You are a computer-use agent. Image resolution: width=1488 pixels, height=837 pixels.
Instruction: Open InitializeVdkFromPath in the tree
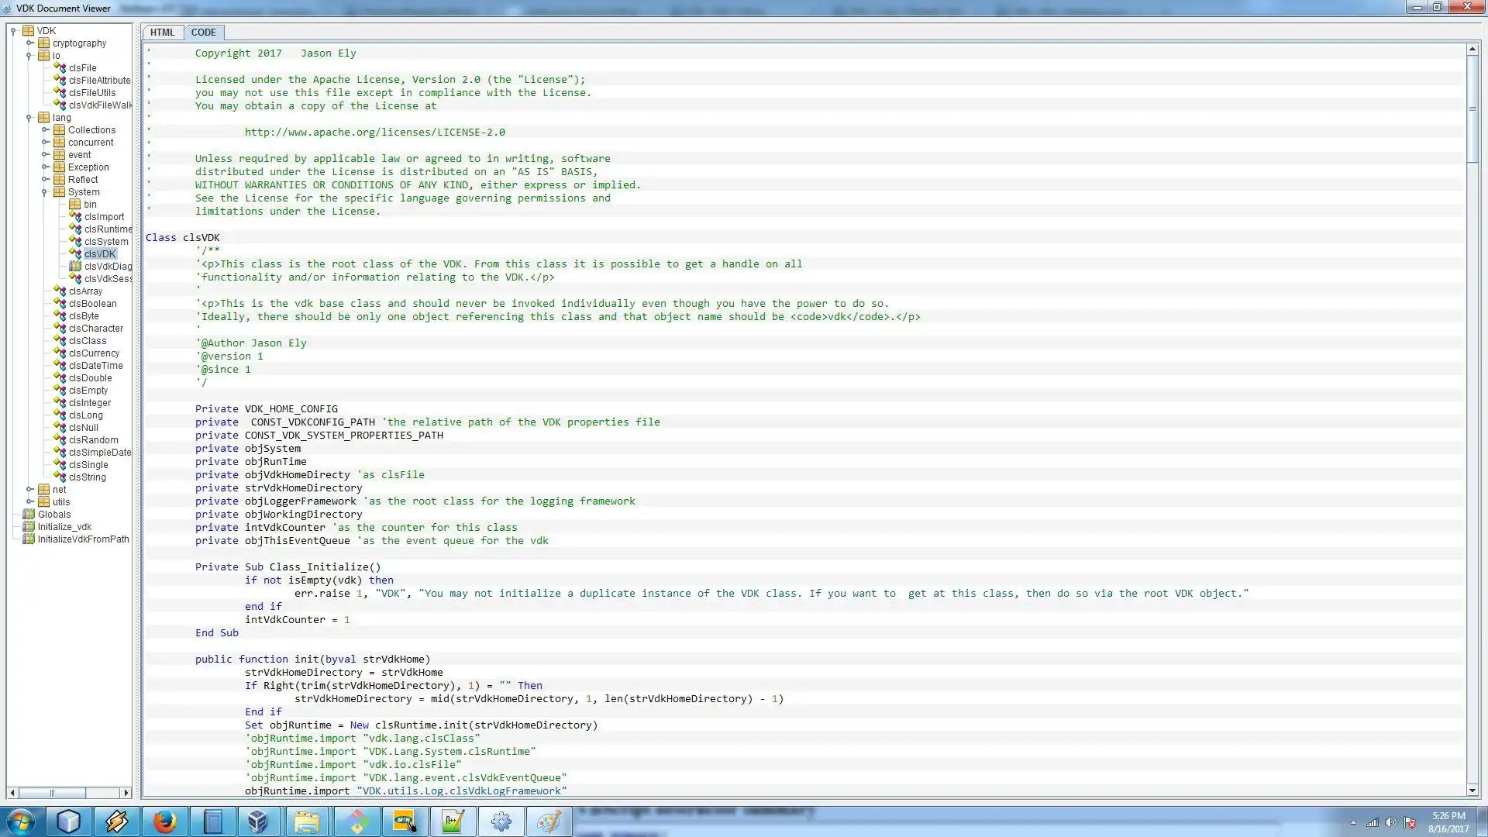[83, 539]
